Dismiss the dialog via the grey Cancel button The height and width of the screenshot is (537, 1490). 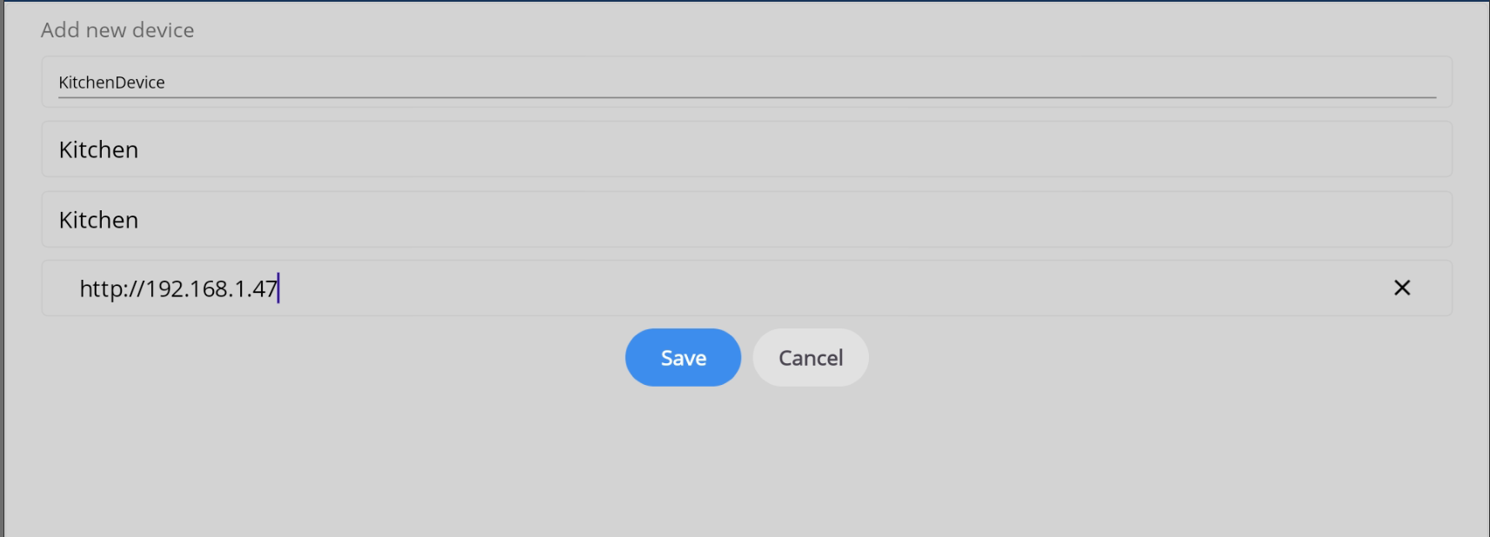coord(810,357)
